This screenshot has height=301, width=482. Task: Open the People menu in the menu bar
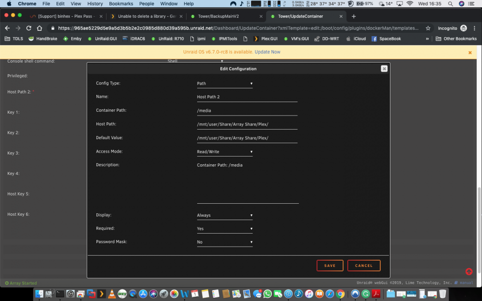[x=147, y=4]
